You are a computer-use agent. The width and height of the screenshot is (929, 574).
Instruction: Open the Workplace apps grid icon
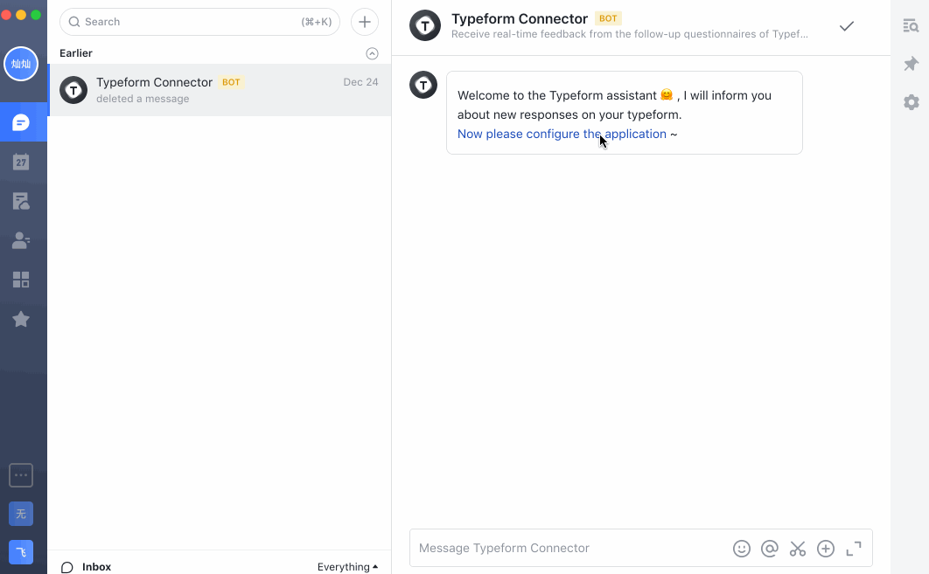tap(21, 280)
